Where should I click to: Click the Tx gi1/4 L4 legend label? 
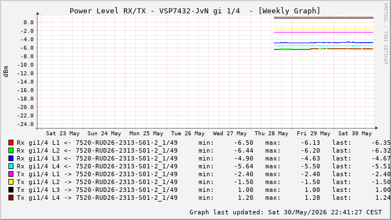point(97,198)
